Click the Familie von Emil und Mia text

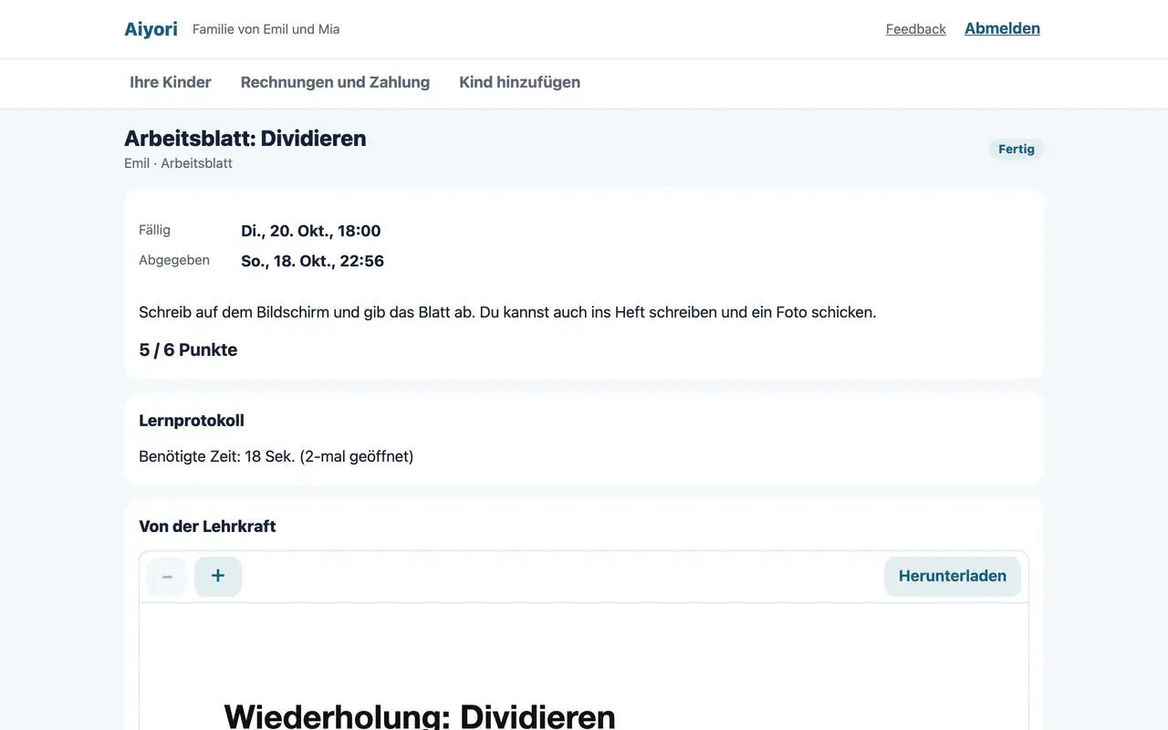pyautogui.click(x=266, y=29)
